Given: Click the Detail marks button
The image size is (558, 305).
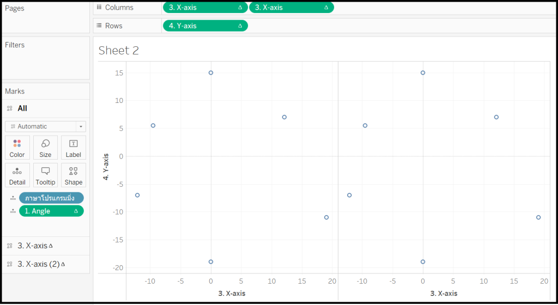Looking at the screenshot, I should pyautogui.click(x=17, y=175).
